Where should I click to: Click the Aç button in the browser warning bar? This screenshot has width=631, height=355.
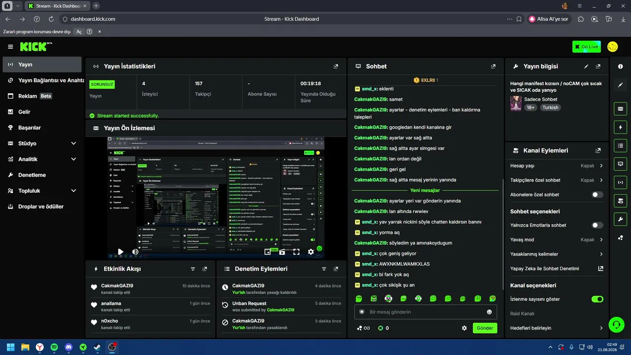pyautogui.click(x=79, y=32)
